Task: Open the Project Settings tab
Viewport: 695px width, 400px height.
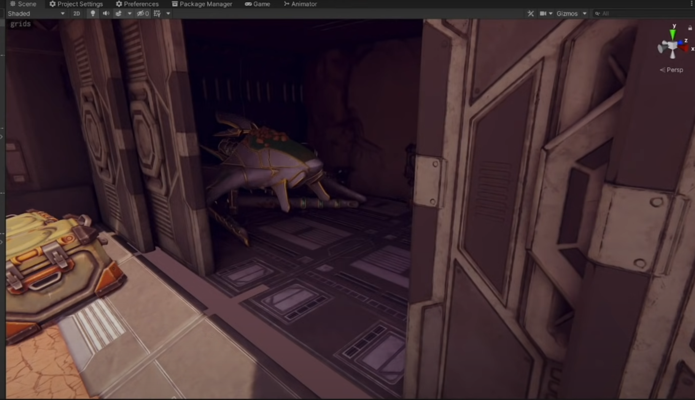Action: point(76,4)
